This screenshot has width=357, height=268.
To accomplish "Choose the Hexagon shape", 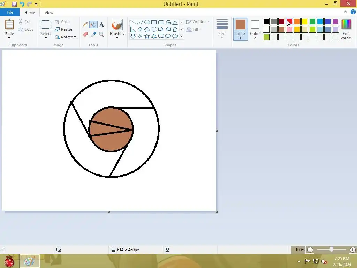I will coord(154,29).
